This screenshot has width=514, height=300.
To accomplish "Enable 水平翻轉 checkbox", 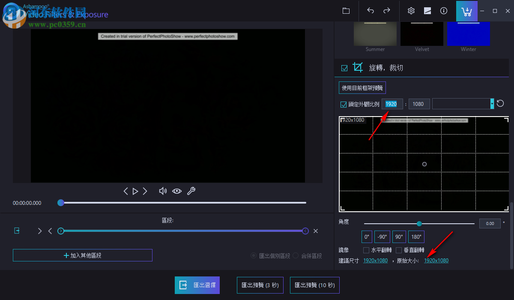I will pos(366,250).
